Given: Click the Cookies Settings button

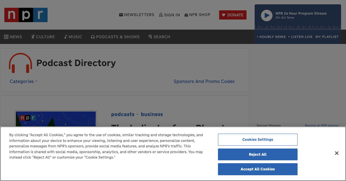Looking at the screenshot, I should coord(257,140).
